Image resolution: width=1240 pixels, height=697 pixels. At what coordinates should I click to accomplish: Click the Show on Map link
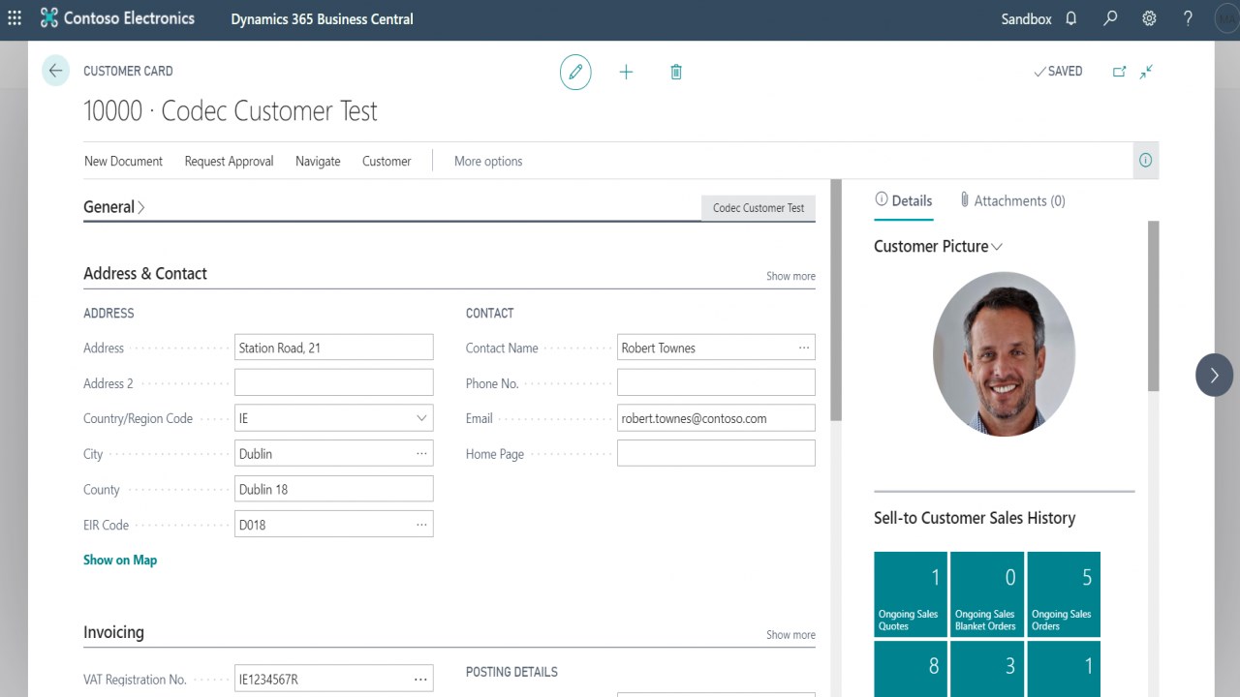point(120,560)
